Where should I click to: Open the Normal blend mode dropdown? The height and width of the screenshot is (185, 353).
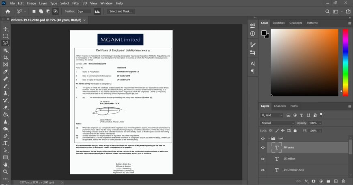[277, 123]
